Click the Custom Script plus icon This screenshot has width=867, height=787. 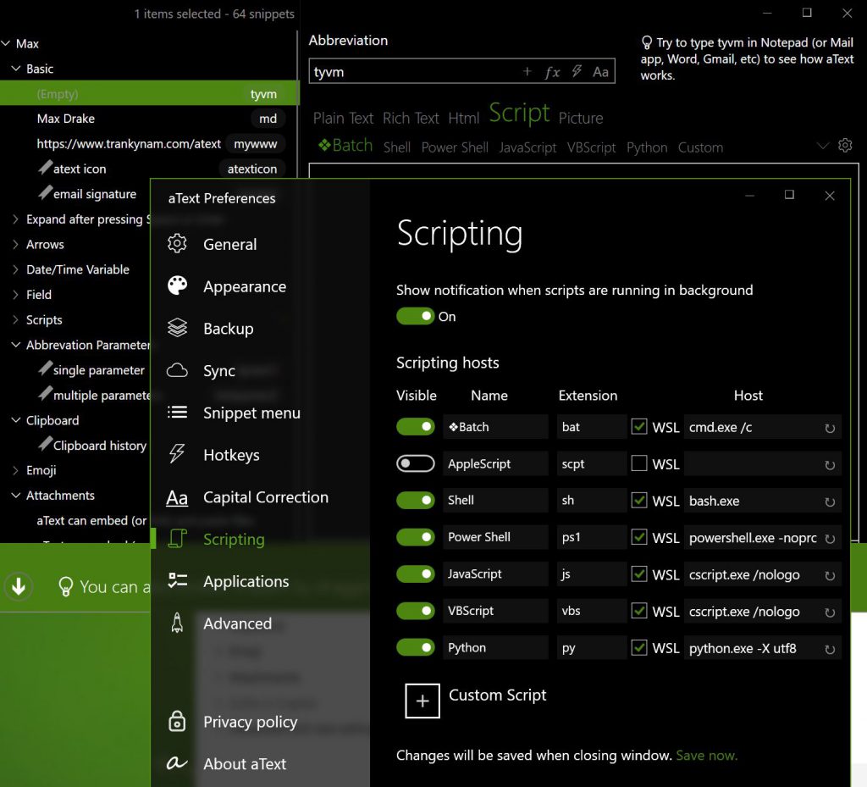pos(422,701)
